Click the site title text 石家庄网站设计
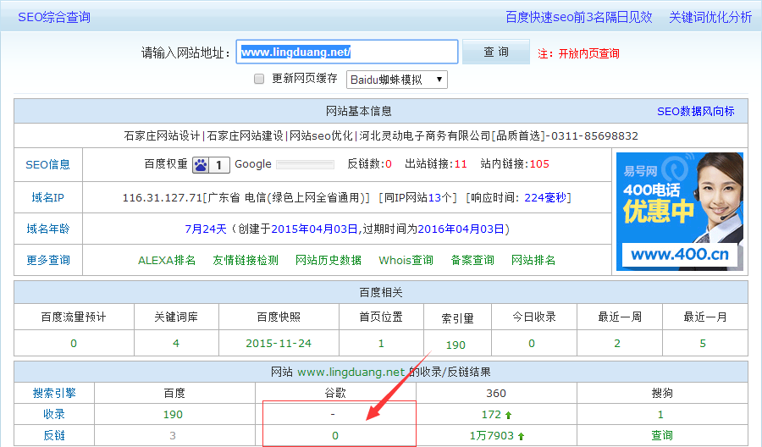Screen dimensions: 762x447 pyautogui.click(x=162, y=135)
